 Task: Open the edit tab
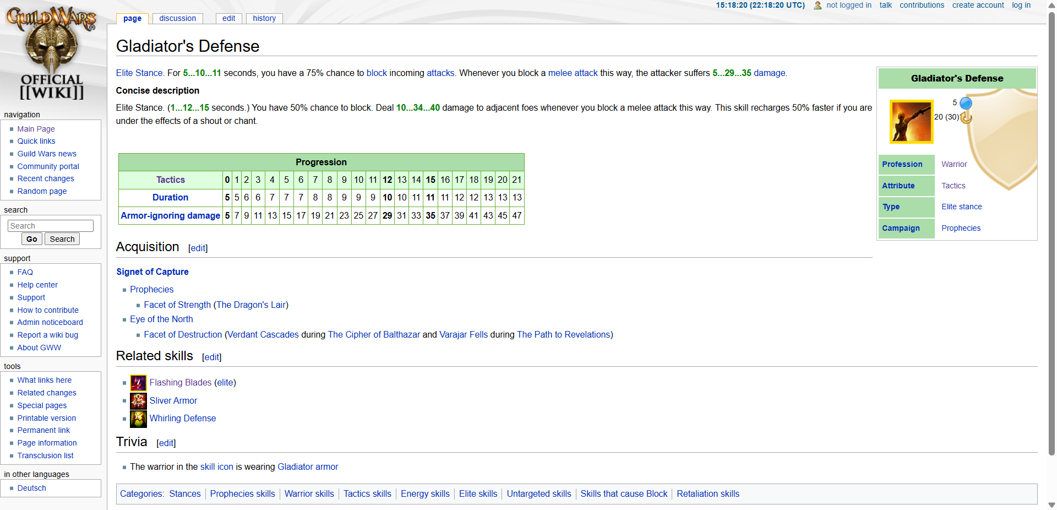click(x=228, y=18)
